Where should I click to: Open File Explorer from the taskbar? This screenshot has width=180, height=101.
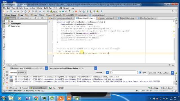pyautogui.click(x=11, y=98)
